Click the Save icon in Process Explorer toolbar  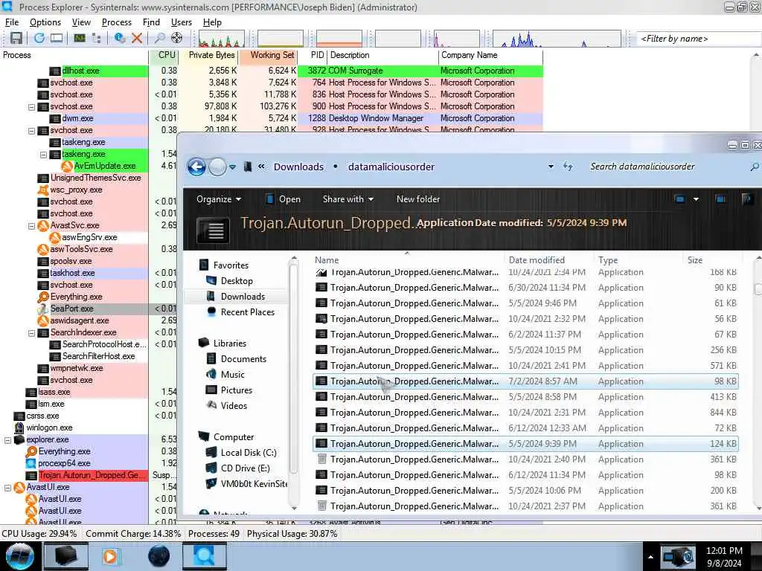(x=16, y=38)
